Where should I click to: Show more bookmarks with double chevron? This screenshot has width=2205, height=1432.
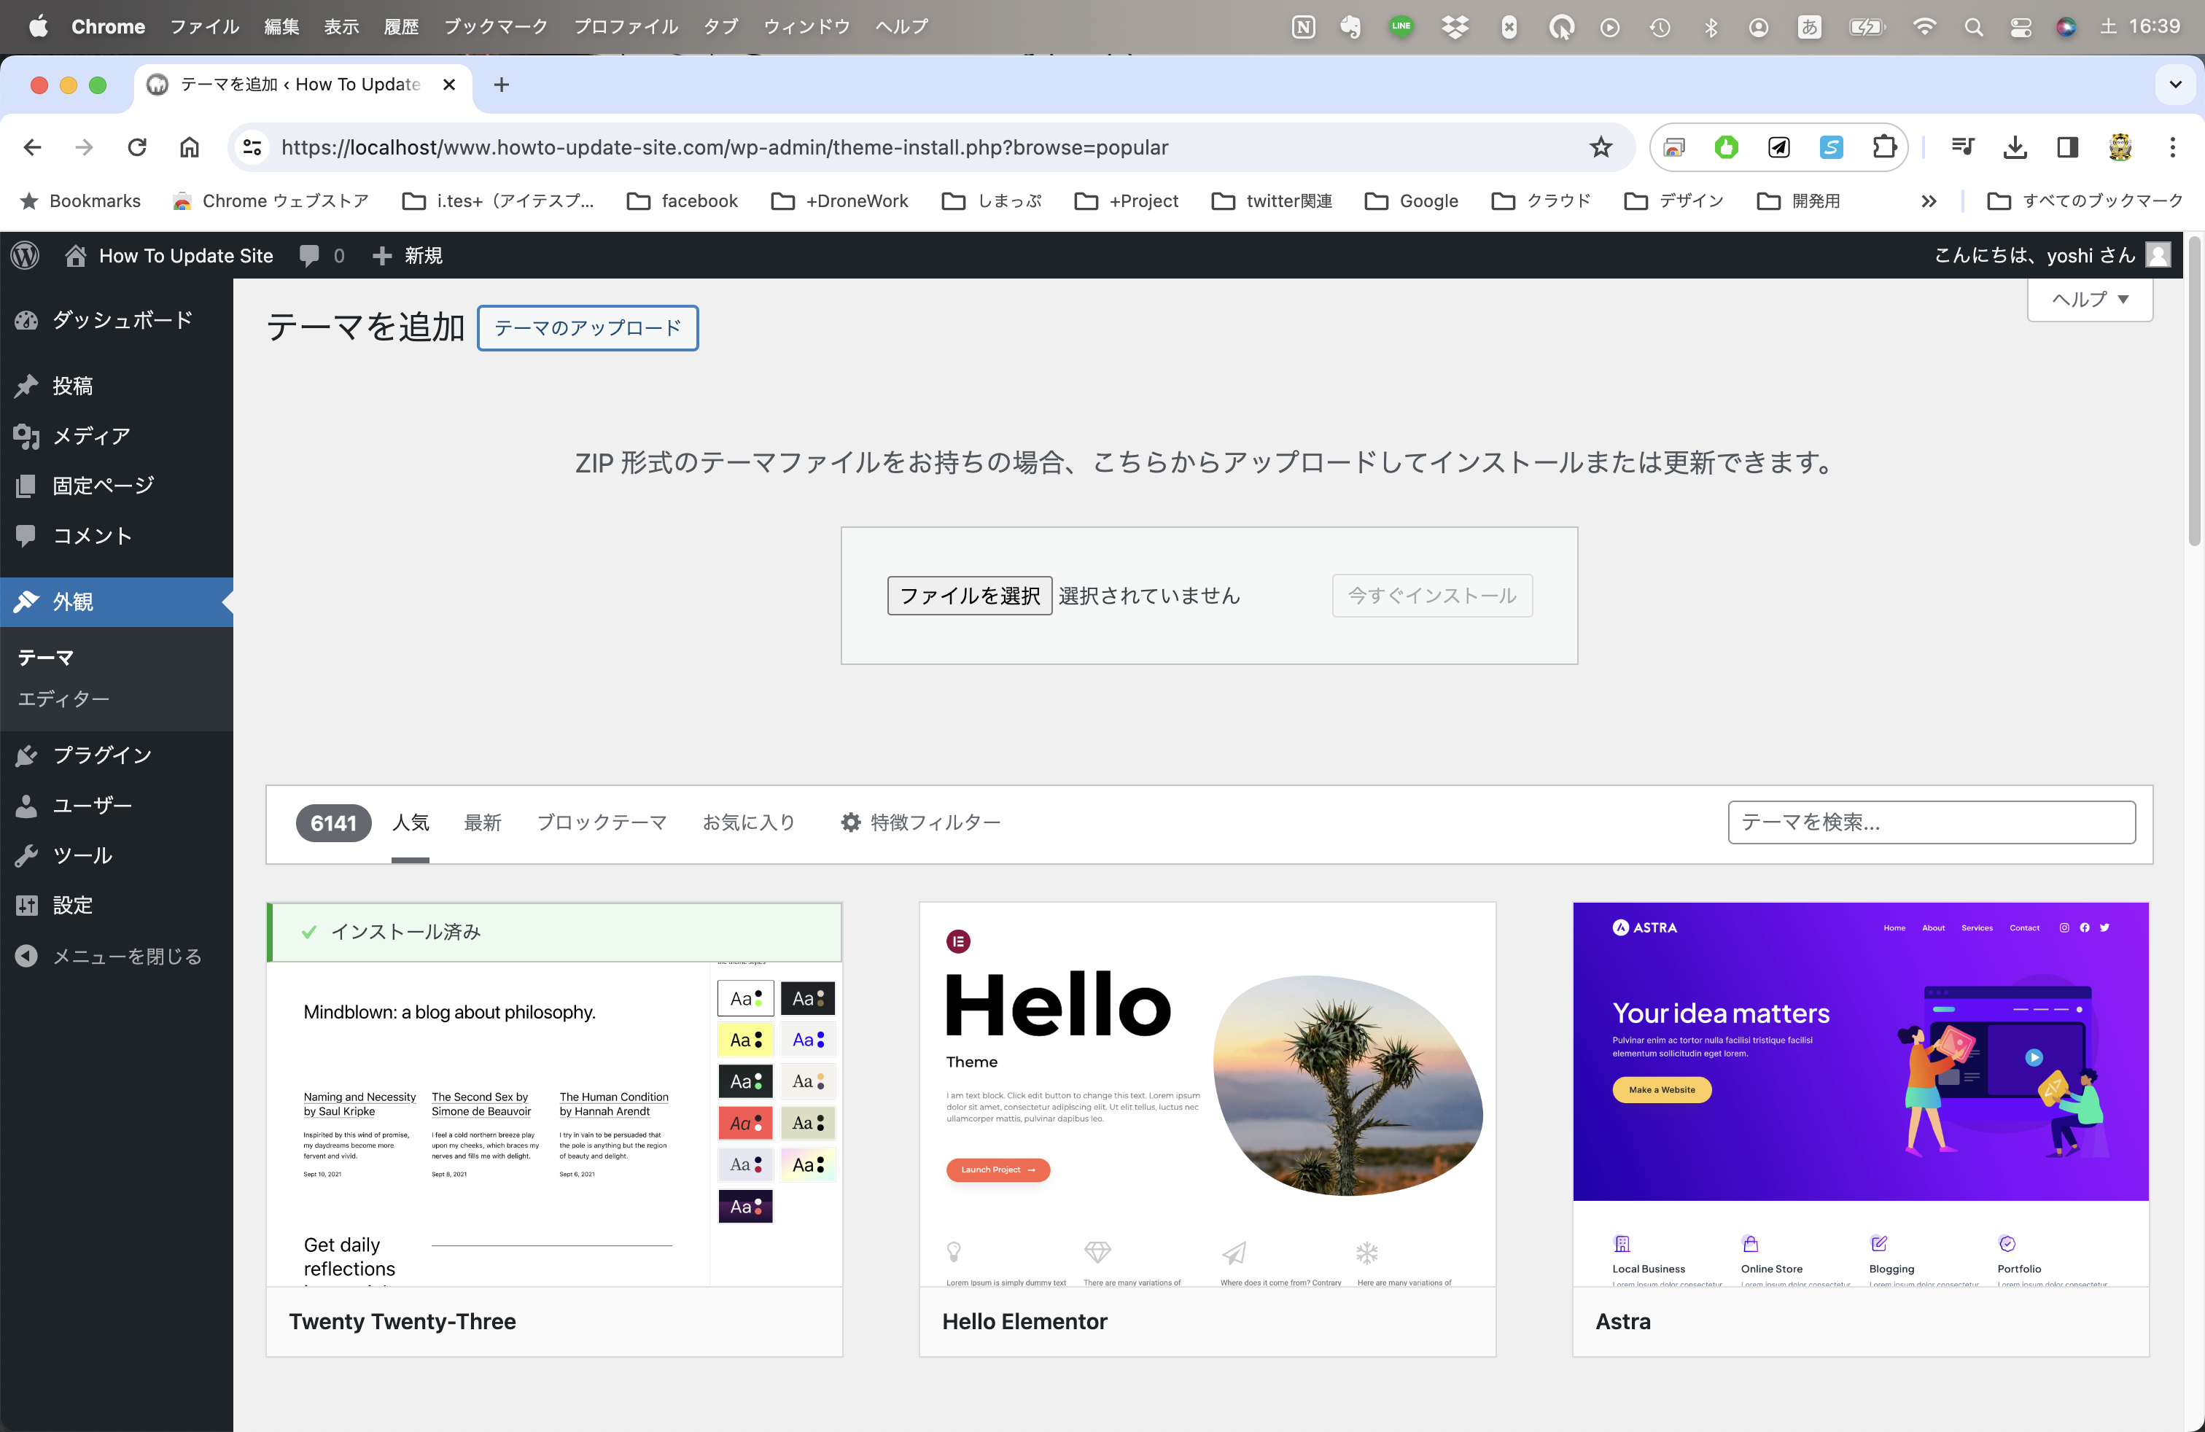1929,201
